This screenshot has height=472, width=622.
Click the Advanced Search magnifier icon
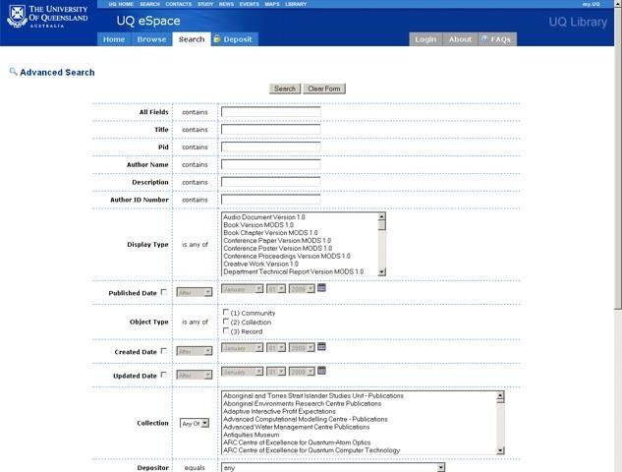coord(14,72)
